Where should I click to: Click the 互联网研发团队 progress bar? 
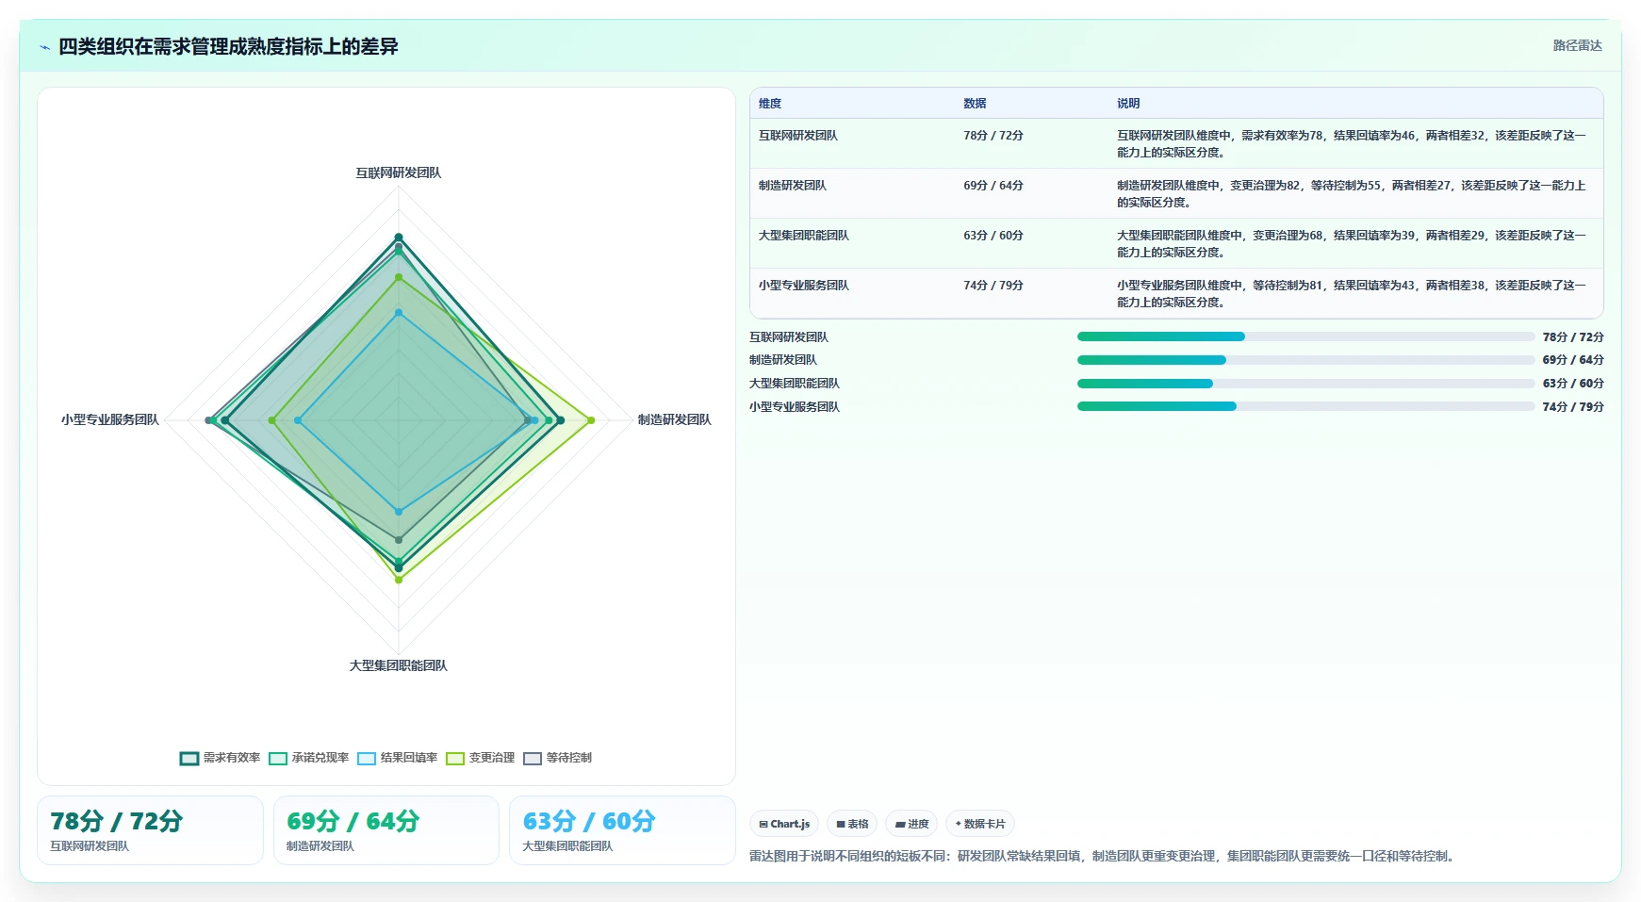pyautogui.click(x=1306, y=336)
